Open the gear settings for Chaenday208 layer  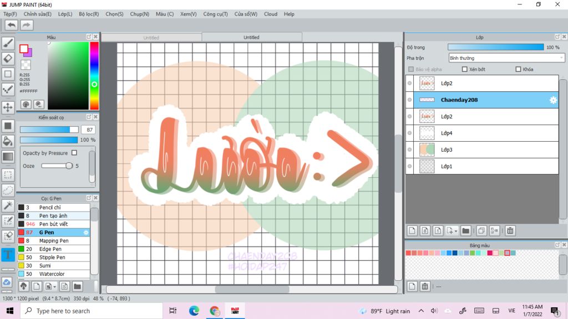point(553,100)
